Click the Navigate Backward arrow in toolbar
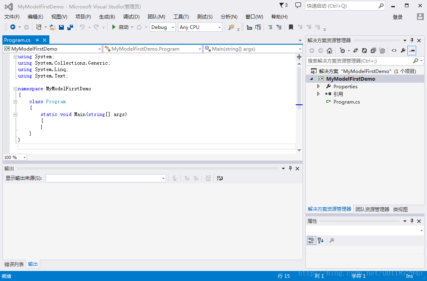The image size is (427, 281). [x=12, y=27]
